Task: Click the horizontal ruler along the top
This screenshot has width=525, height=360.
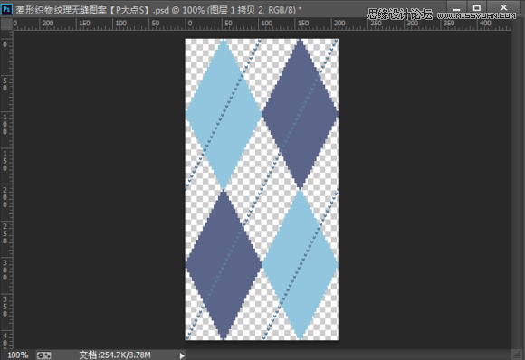Action: tap(262, 24)
